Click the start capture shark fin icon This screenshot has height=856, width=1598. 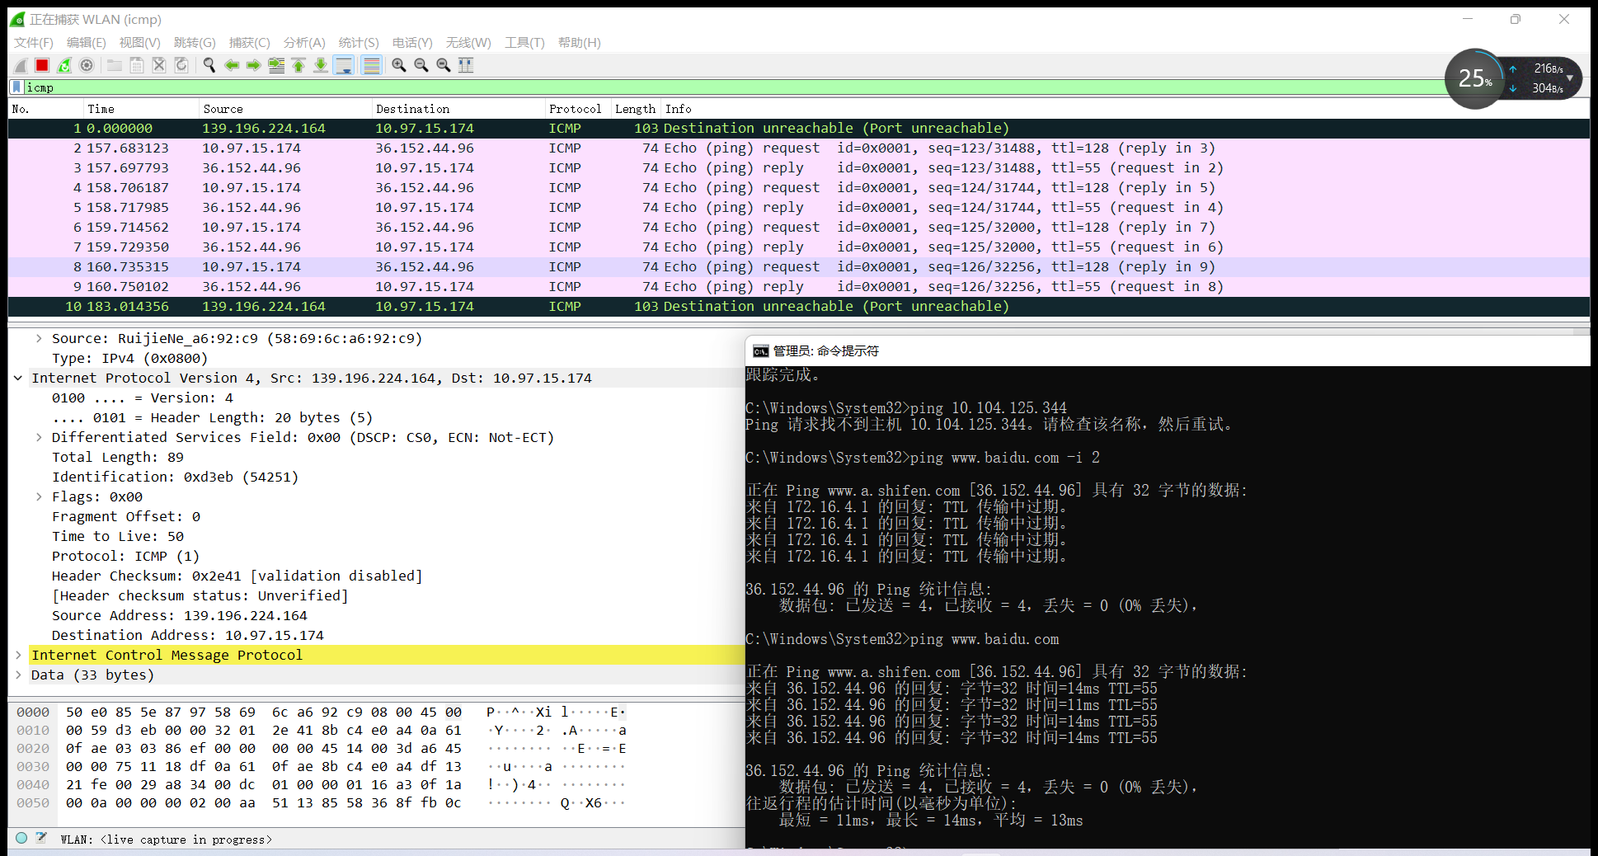[21, 65]
